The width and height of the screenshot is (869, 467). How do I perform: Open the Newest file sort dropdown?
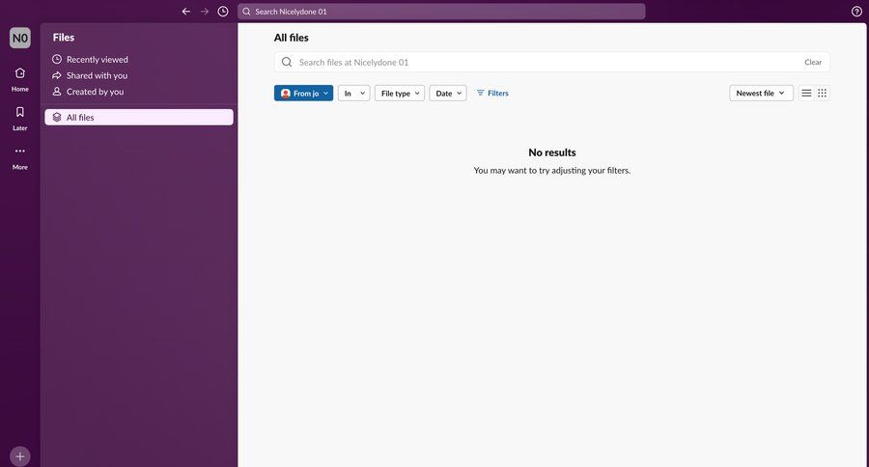(x=761, y=93)
